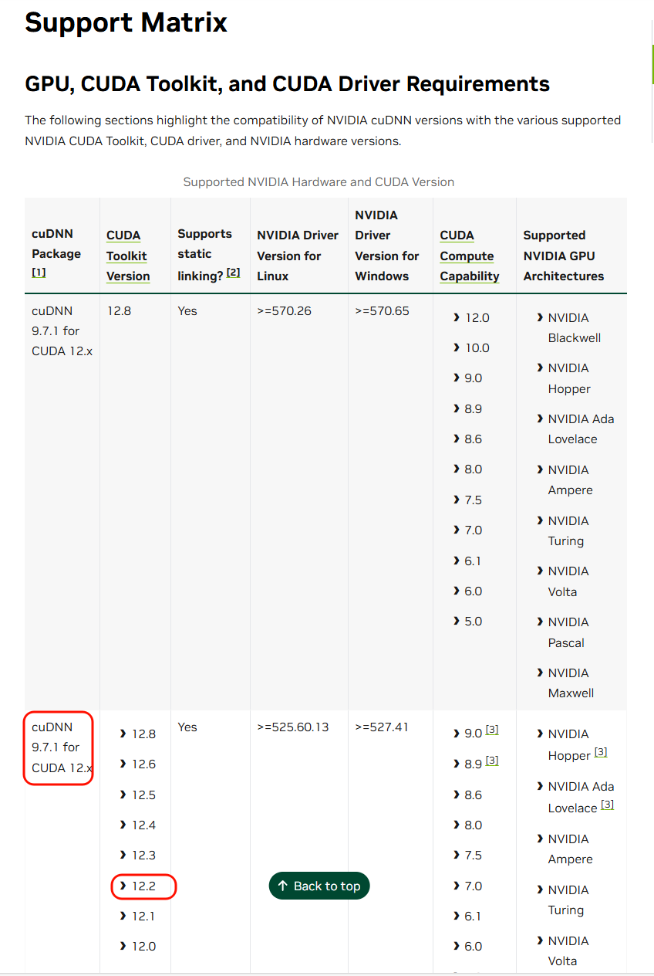Click the chevron beside compute capability 10.0
The height and width of the screenshot is (976, 654).
(457, 347)
